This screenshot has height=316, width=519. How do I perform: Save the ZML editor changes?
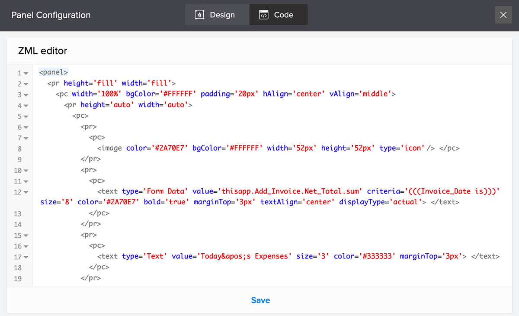point(260,300)
